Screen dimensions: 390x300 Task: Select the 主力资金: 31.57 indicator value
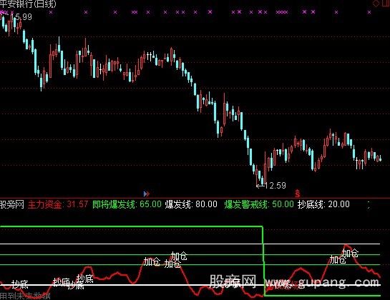pyautogui.click(x=58, y=204)
